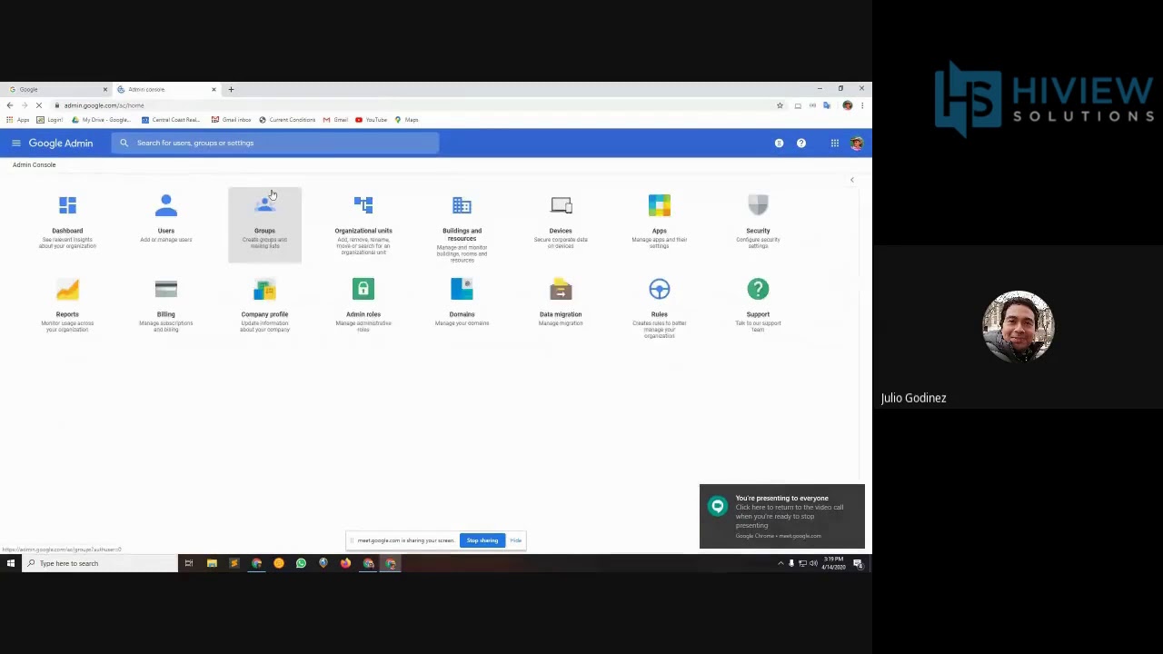Open Central Coast Real bookmark
Screen dimensions: 1163x654
(x=170, y=120)
